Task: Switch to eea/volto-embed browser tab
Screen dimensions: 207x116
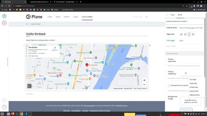Action: click(39, 2)
